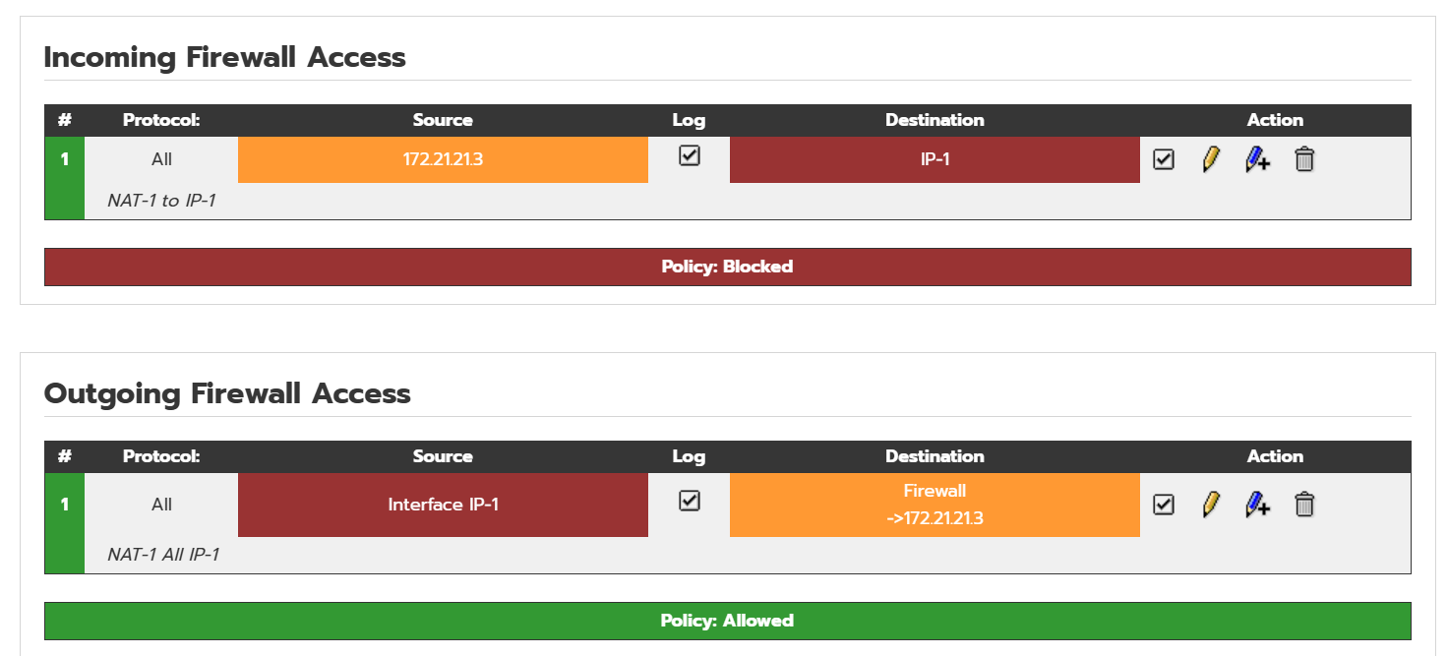Image resolution: width=1447 pixels, height=656 pixels.
Task: Delete outgoing rule via trash icon
Action: pos(1304,505)
